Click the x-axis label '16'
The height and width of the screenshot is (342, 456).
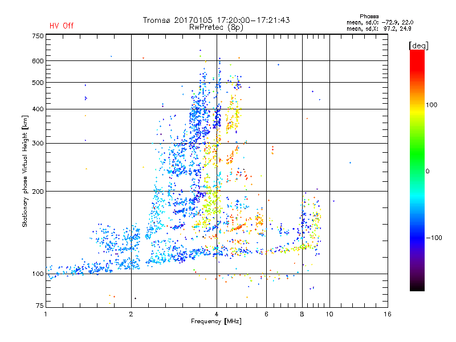[388, 314]
